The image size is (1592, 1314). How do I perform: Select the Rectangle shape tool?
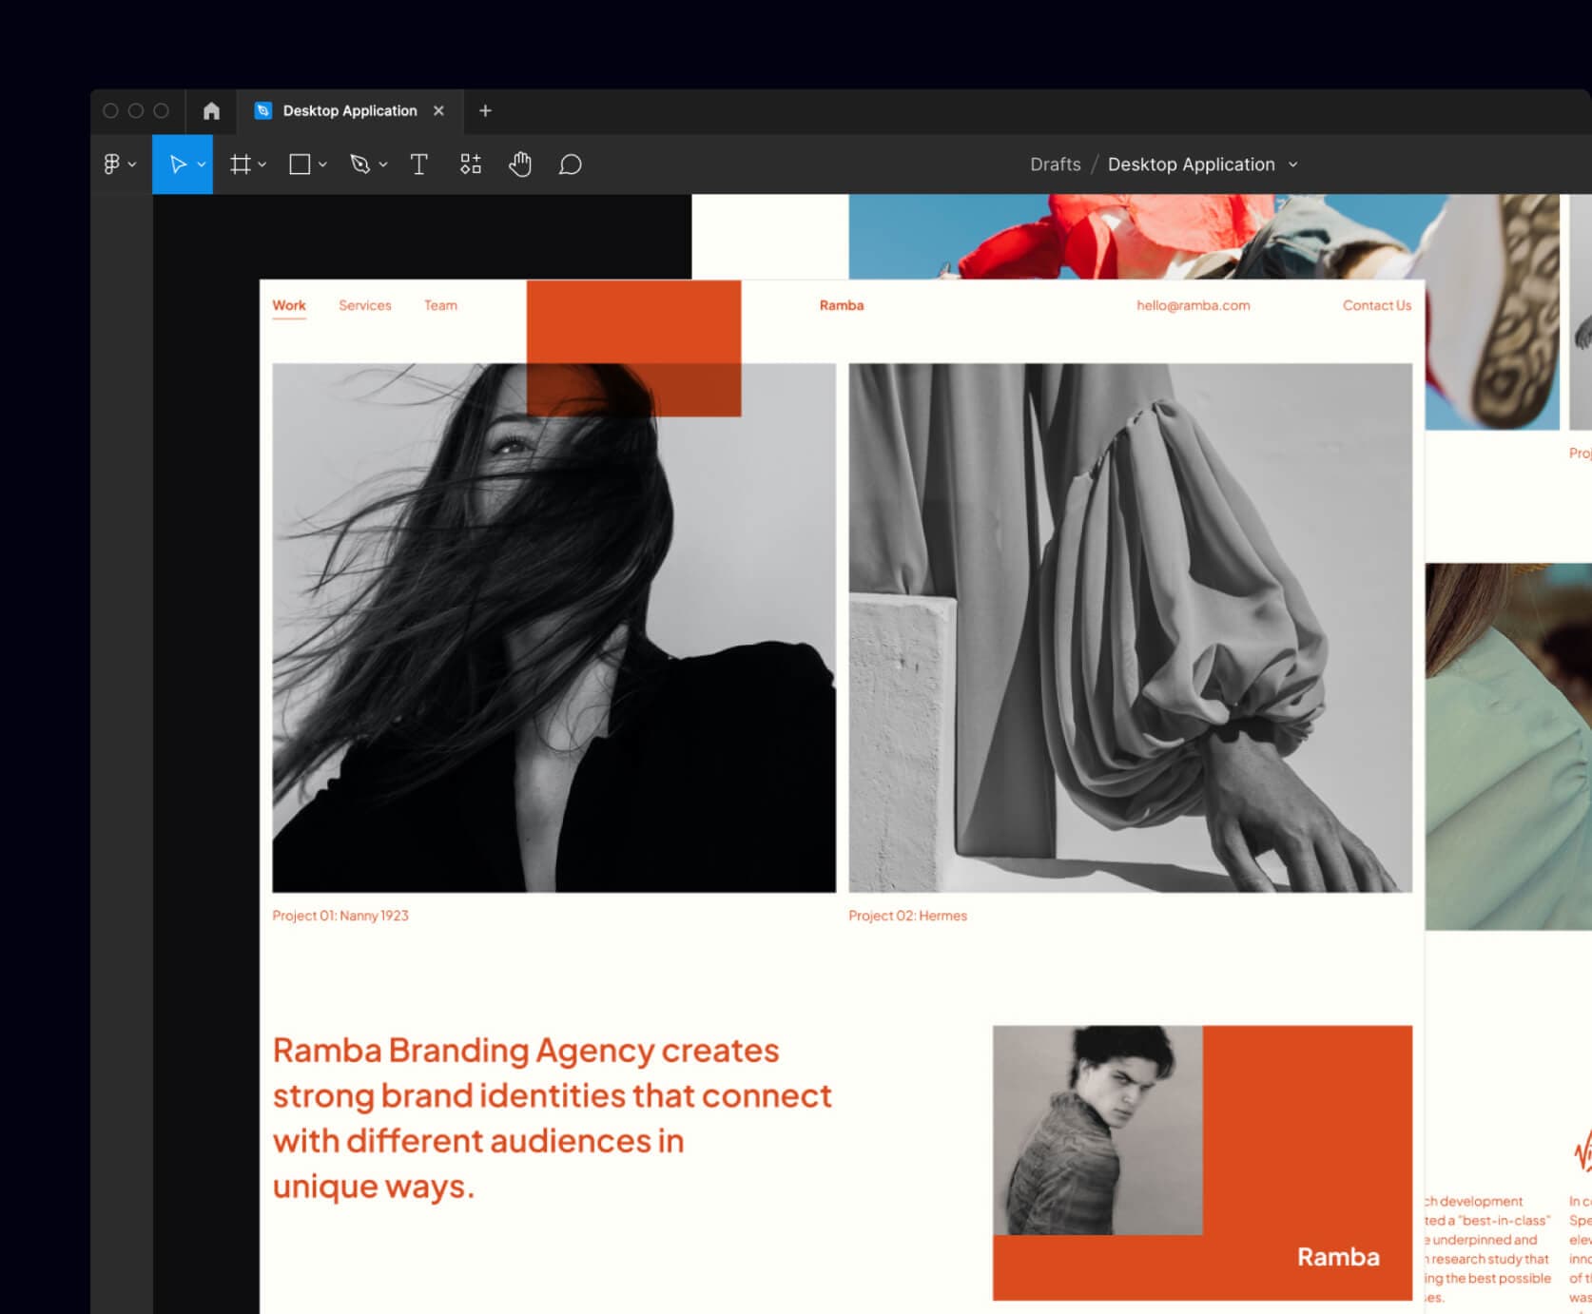pos(300,164)
